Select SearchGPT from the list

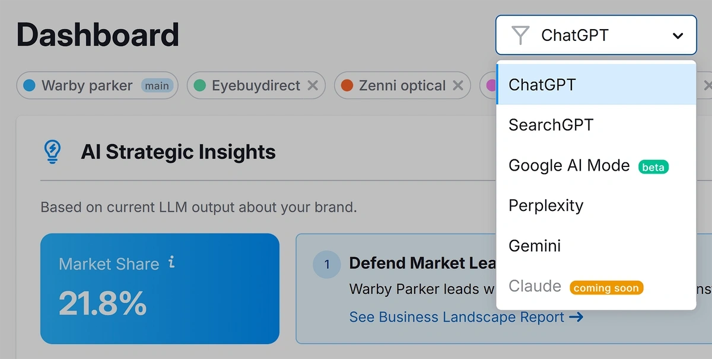(596, 125)
